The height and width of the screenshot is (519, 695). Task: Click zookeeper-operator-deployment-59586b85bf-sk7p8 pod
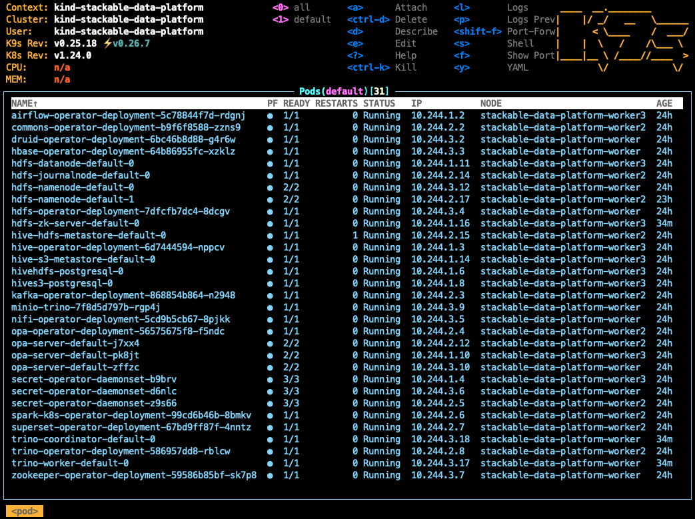point(347,474)
